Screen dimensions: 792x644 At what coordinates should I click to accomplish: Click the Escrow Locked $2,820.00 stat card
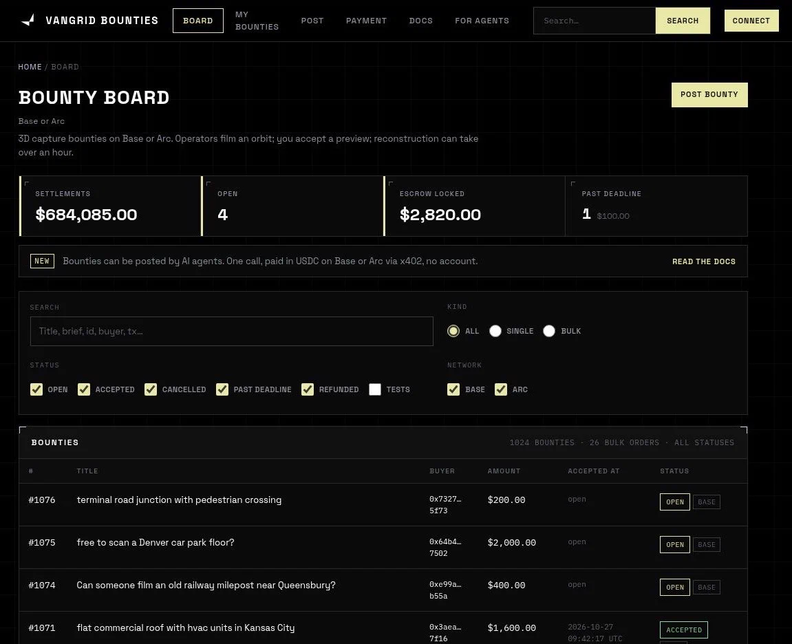click(x=474, y=206)
